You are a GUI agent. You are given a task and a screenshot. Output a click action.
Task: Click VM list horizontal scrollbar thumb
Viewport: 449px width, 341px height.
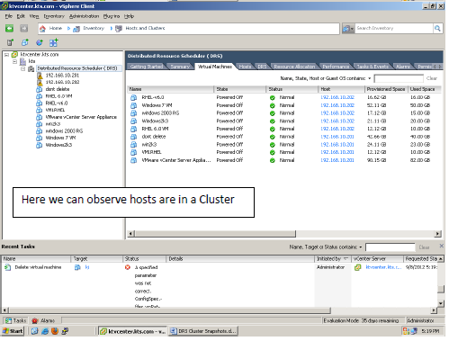pyautogui.click(x=215, y=234)
